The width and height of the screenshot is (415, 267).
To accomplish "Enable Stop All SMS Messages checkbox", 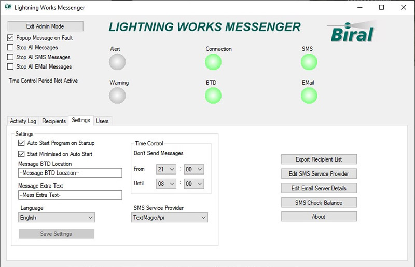I will [x=11, y=57].
